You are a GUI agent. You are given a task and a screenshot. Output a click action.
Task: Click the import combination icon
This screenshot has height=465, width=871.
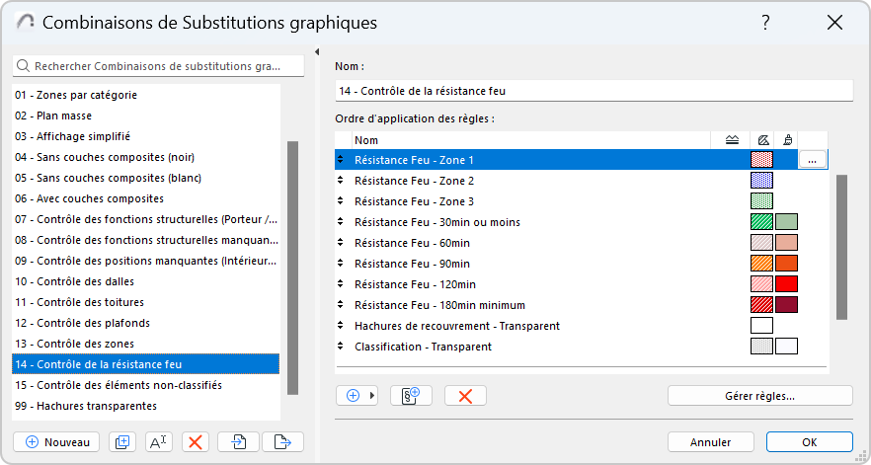pos(239,442)
